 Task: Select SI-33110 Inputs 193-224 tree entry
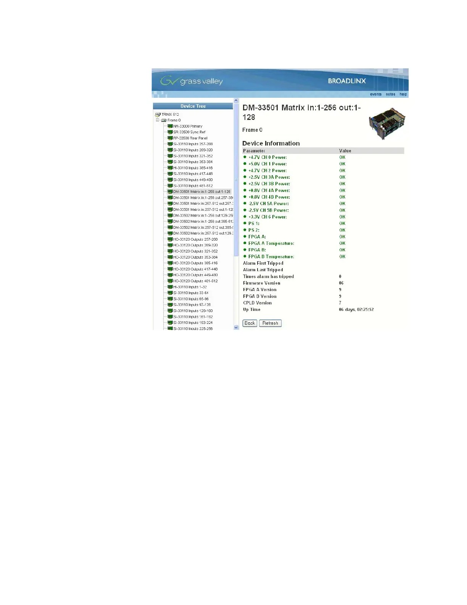click(x=193, y=323)
